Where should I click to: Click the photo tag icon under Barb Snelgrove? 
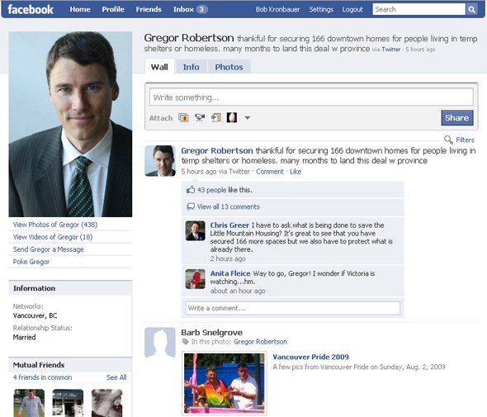186,342
